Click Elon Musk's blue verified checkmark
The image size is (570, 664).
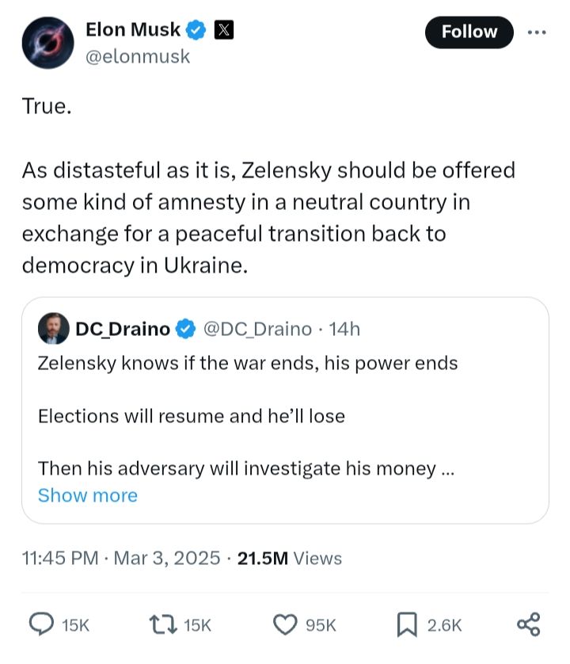[x=196, y=30]
